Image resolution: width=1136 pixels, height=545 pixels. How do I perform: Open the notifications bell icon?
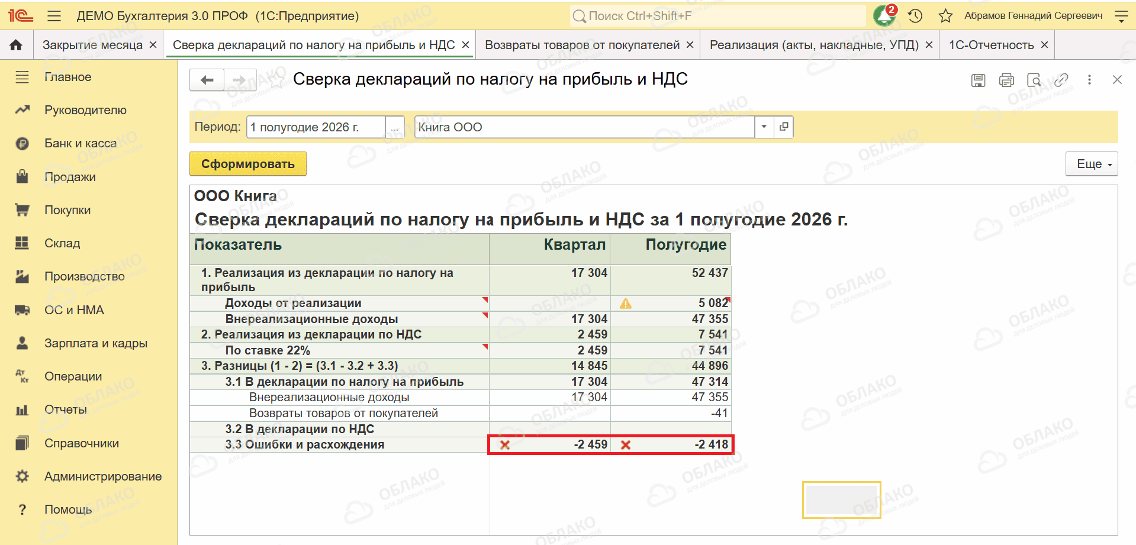[884, 15]
